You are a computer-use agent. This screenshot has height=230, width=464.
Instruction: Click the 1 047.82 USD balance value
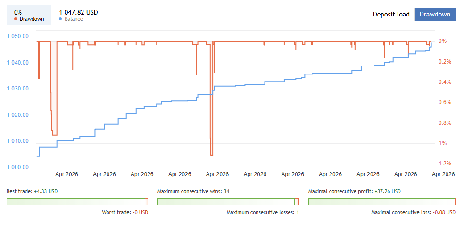(x=78, y=12)
